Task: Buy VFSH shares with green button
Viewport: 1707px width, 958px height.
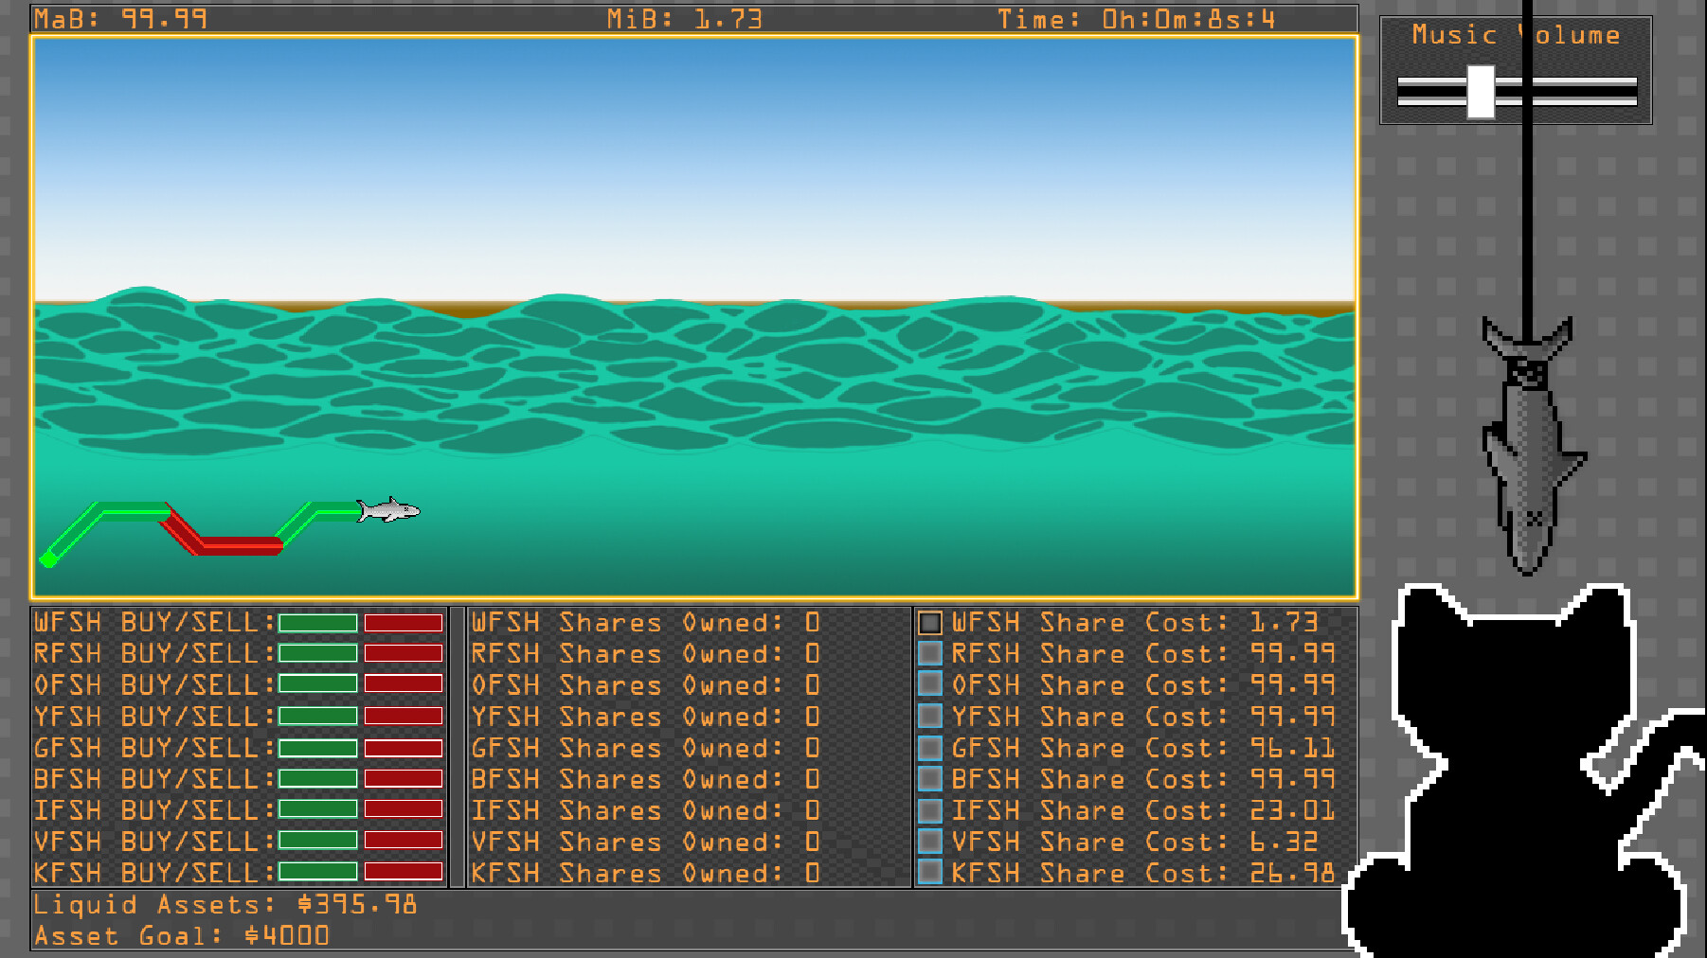Action: 317,842
